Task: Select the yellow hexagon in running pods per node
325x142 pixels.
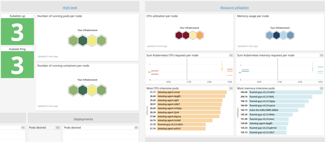Action: click(92, 41)
